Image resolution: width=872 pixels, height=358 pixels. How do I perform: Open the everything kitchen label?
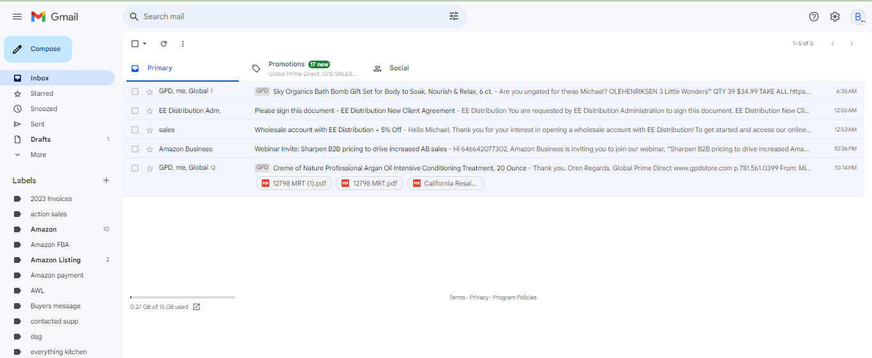point(57,352)
